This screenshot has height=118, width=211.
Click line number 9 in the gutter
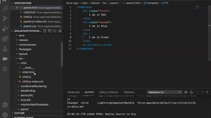click(70, 37)
